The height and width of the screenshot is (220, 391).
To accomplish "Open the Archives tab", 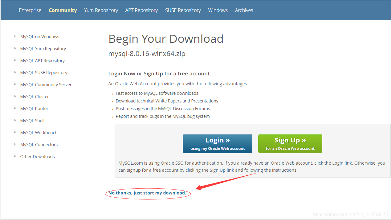I will coord(244,10).
